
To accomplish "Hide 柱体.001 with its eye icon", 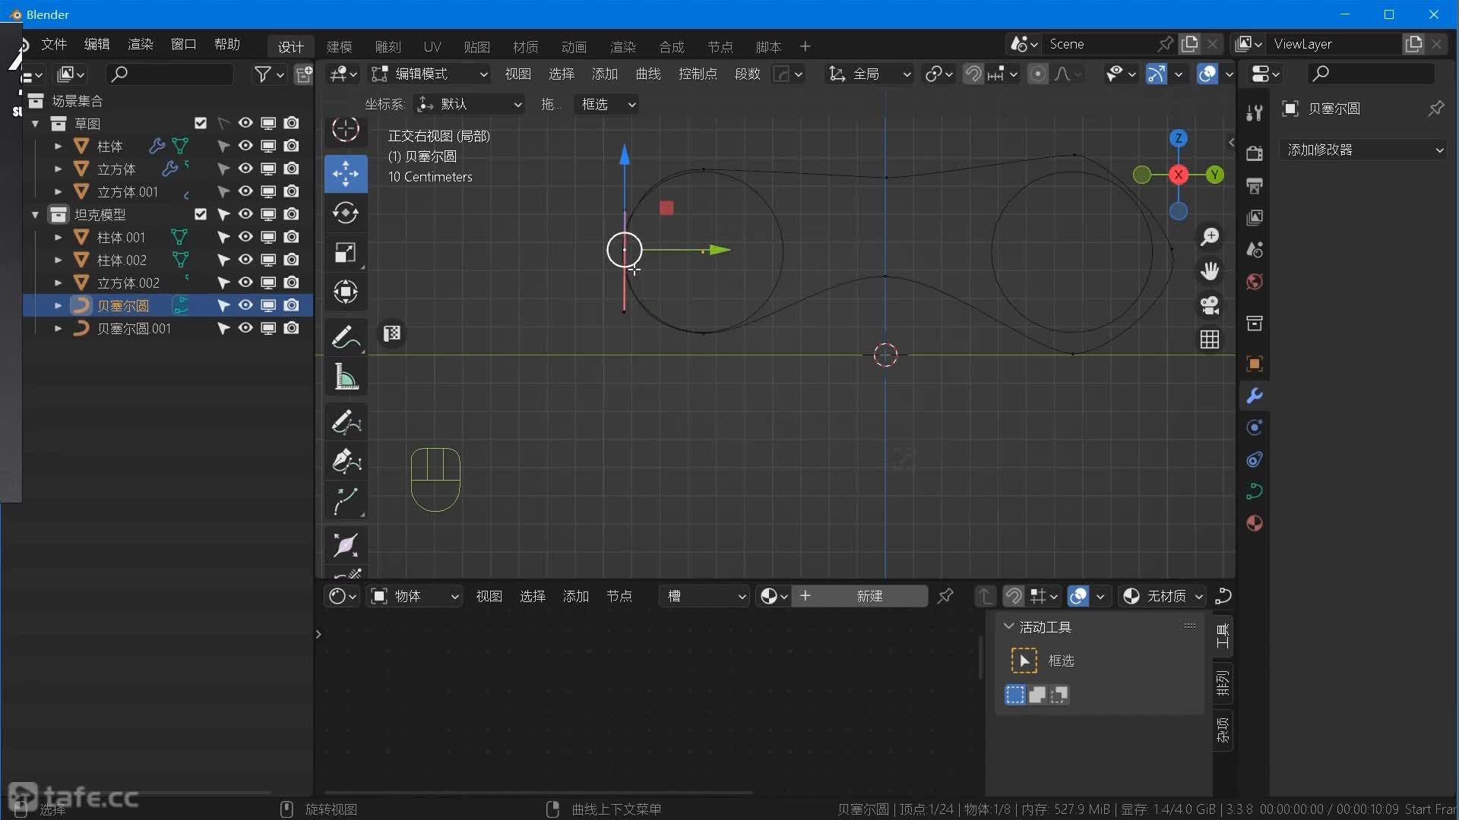I will click(x=245, y=237).
